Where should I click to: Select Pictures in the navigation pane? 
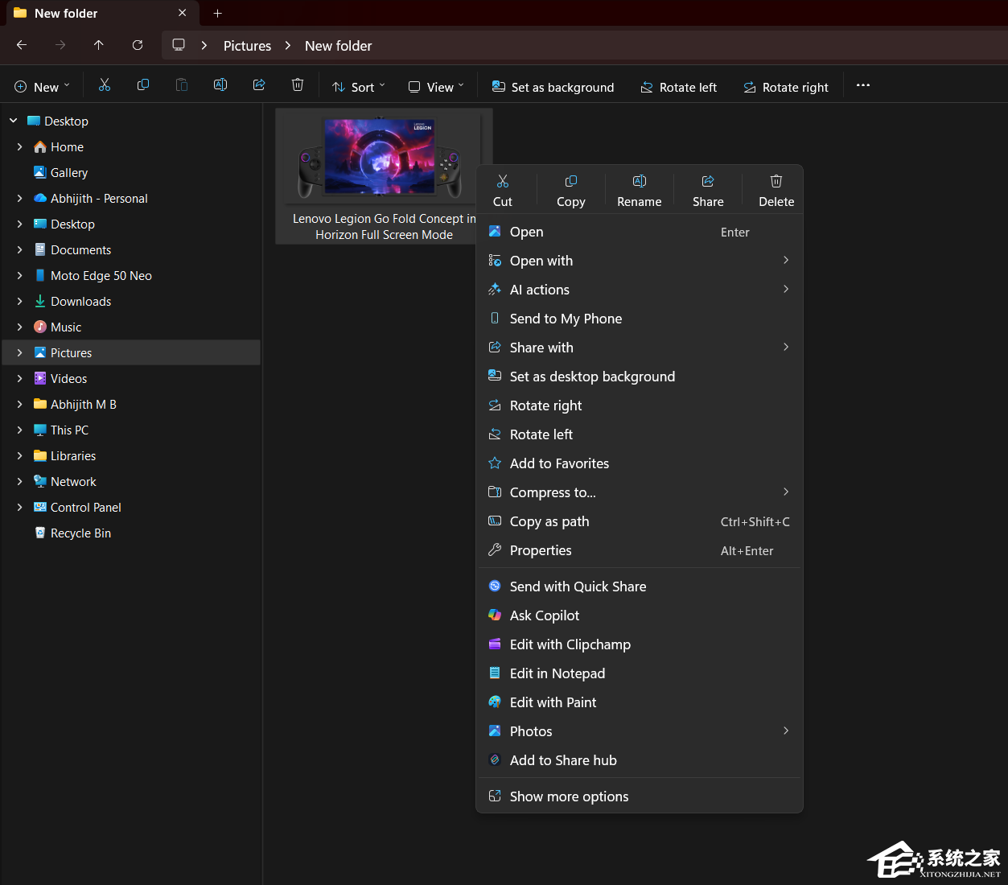click(x=131, y=352)
